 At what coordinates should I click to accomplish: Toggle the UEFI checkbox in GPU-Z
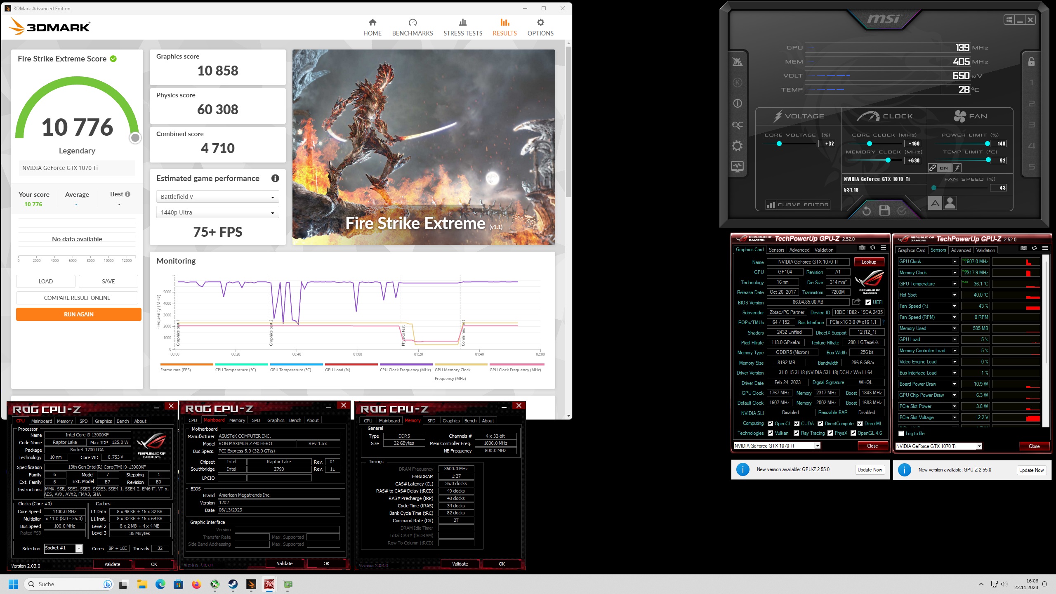(x=868, y=302)
